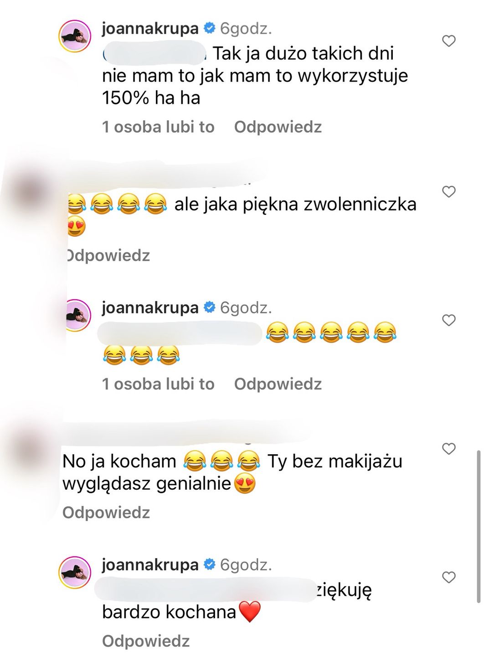
Task: Tap Odpowiedz below "wyglądasz genialnie"
Action: click(x=106, y=512)
